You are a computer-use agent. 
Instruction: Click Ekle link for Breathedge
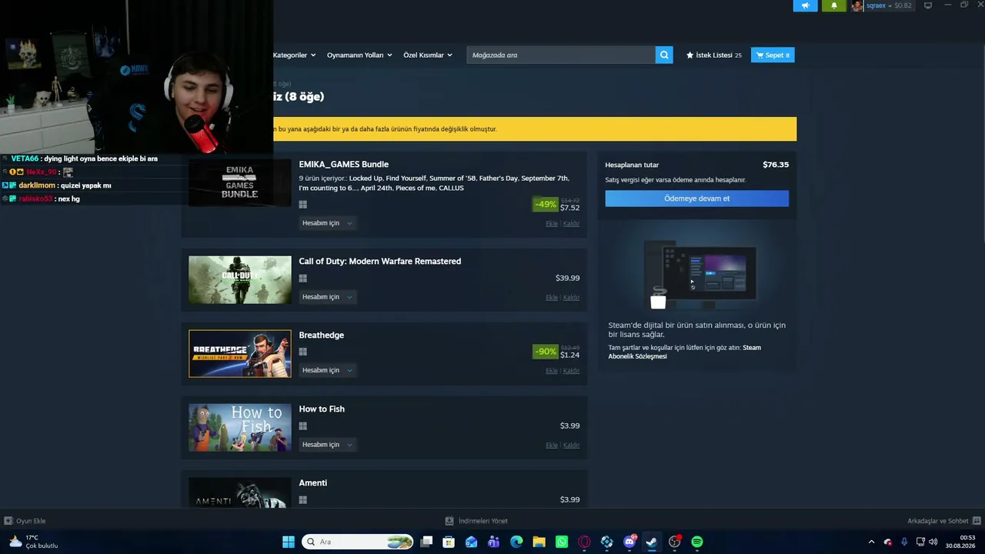(552, 371)
